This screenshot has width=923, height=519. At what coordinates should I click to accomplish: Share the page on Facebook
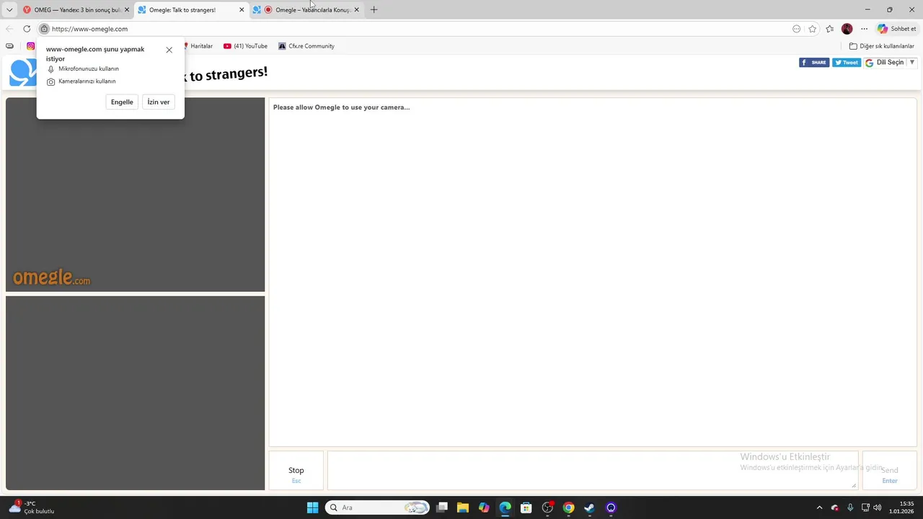[814, 63]
